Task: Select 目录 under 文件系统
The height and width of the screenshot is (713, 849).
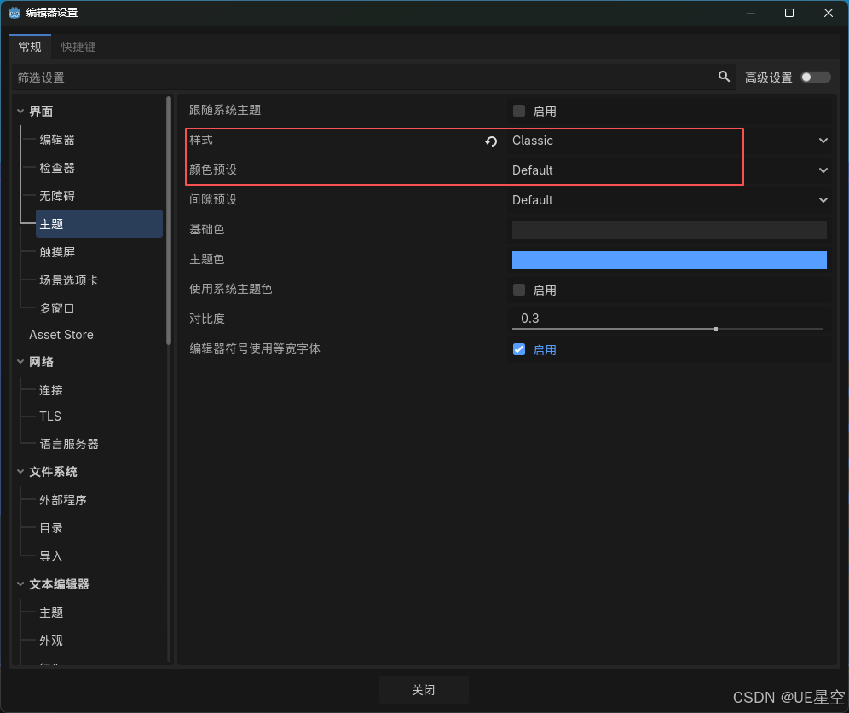Action: [x=51, y=528]
